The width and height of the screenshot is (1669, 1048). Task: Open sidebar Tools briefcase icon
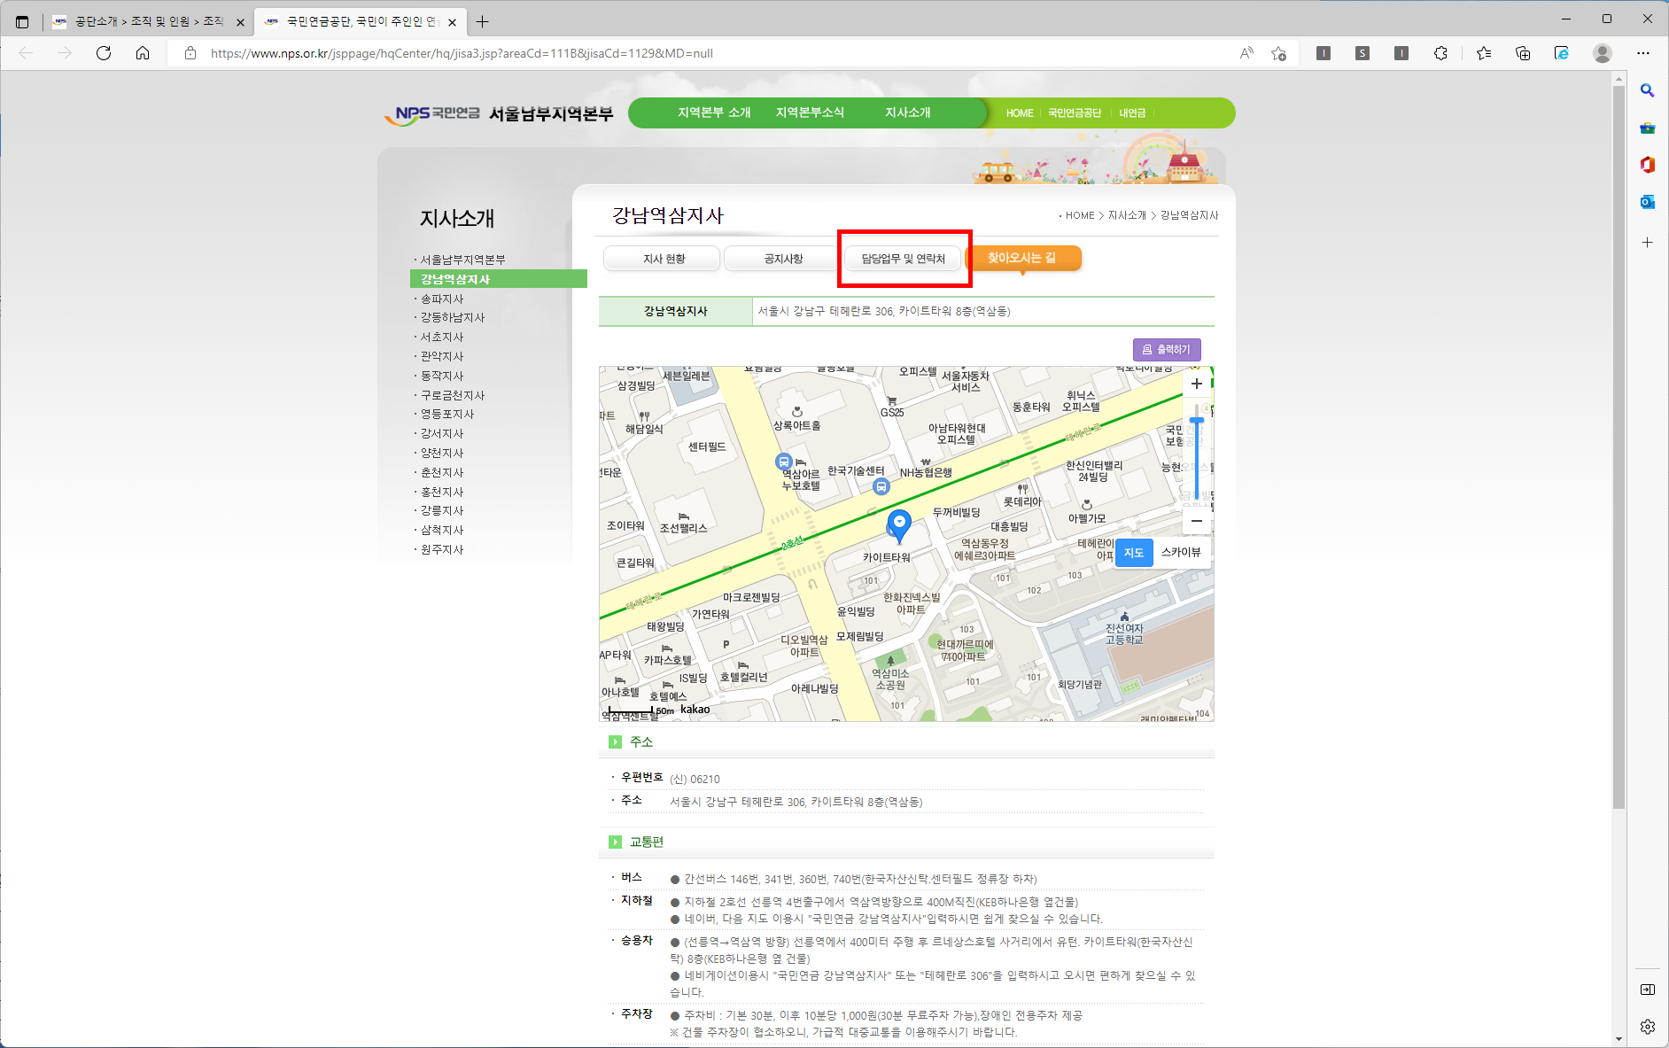coord(1647,128)
